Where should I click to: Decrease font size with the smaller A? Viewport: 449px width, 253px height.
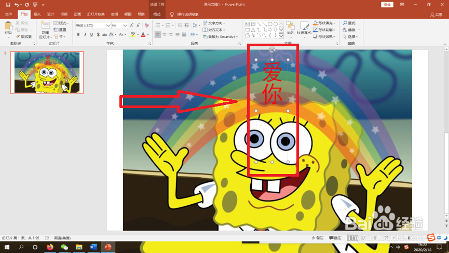[138, 25]
